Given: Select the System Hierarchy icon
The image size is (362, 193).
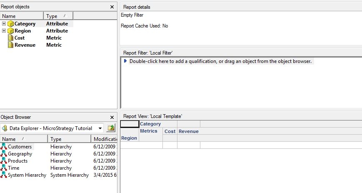Looking at the screenshot, I should (x=4, y=175).
